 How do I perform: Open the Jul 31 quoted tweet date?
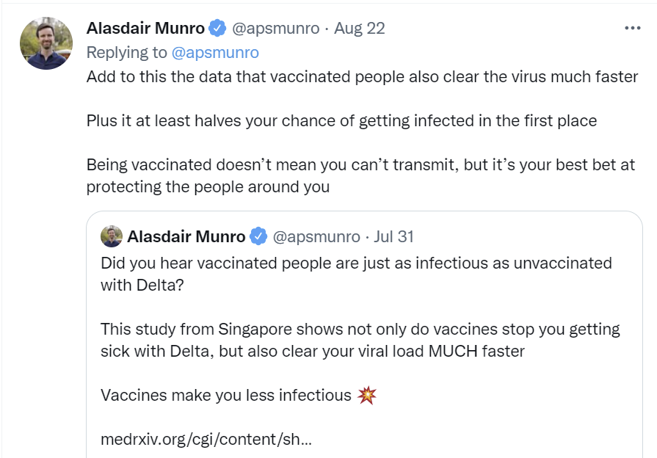[393, 236]
